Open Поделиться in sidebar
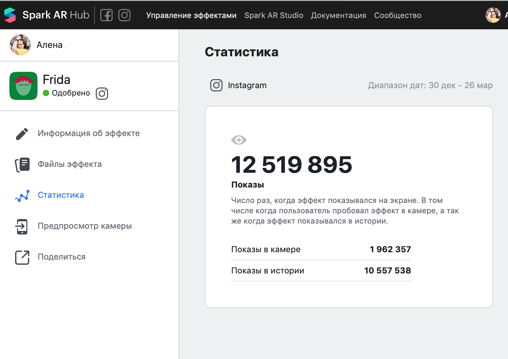The height and width of the screenshot is (359, 508). [62, 257]
